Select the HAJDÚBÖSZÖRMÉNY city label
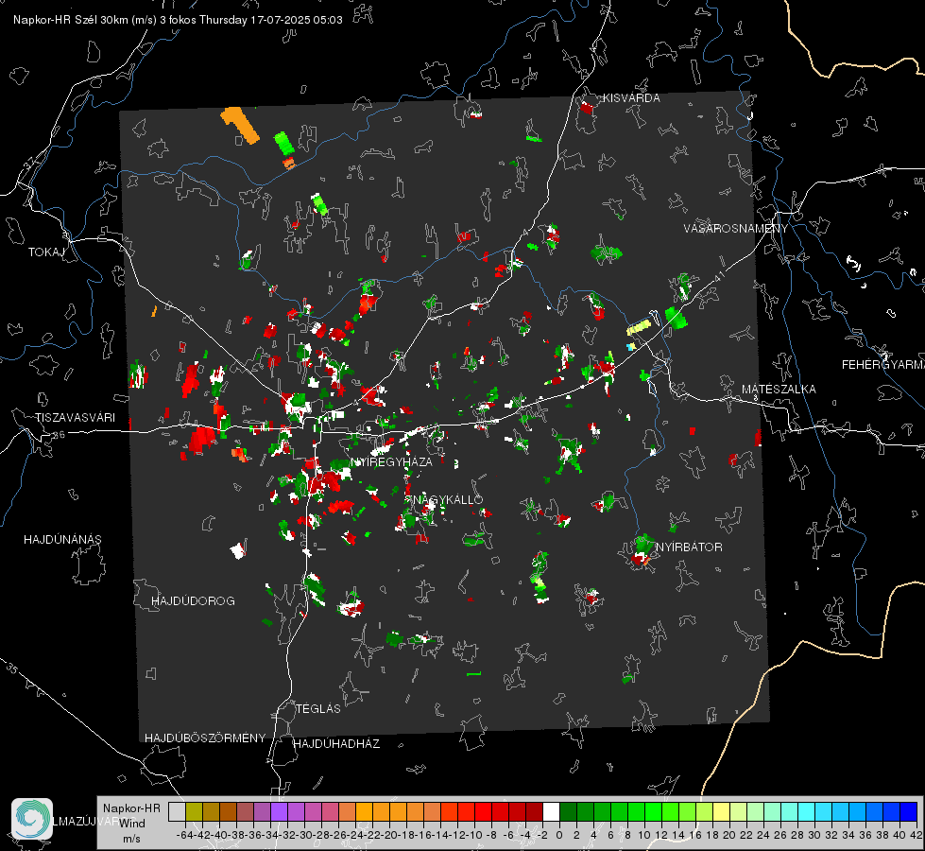The height and width of the screenshot is (851, 925). click(205, 738)
